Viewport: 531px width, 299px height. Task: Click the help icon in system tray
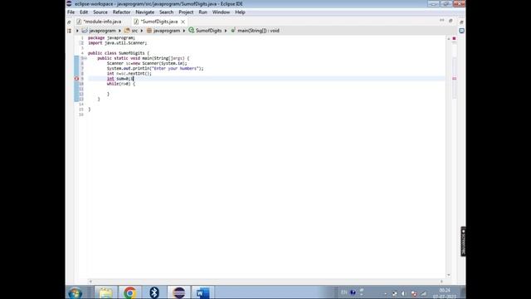pos(353,292)
